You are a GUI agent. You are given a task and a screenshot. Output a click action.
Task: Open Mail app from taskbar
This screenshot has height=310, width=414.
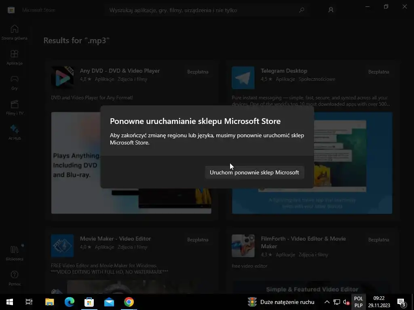[x=109, y=302]
